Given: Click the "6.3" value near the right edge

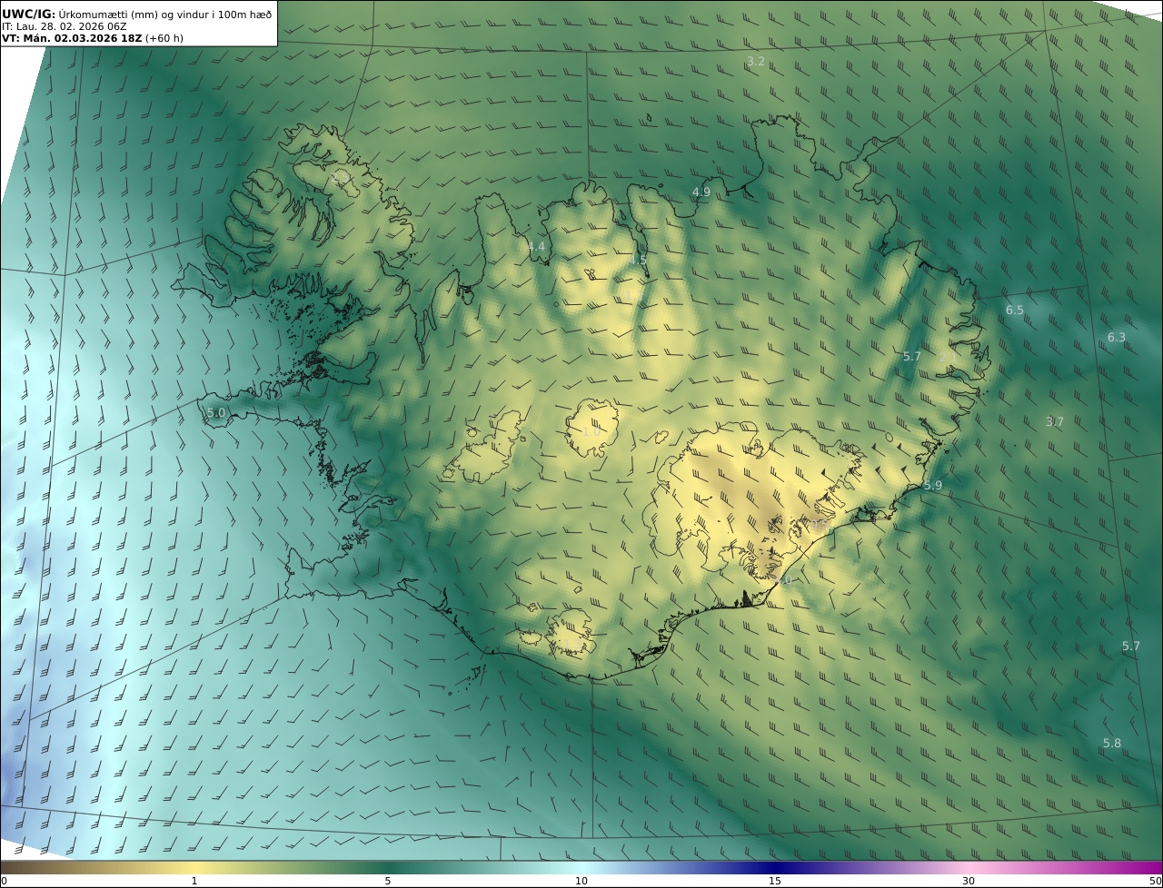Looking at the screenshot, I should pos(1116,337).
